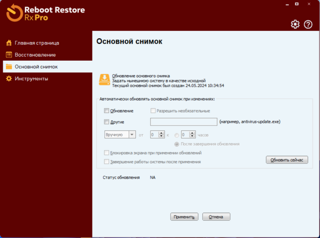Click the program name input field

pyautogui.click(x=184, y=122)
